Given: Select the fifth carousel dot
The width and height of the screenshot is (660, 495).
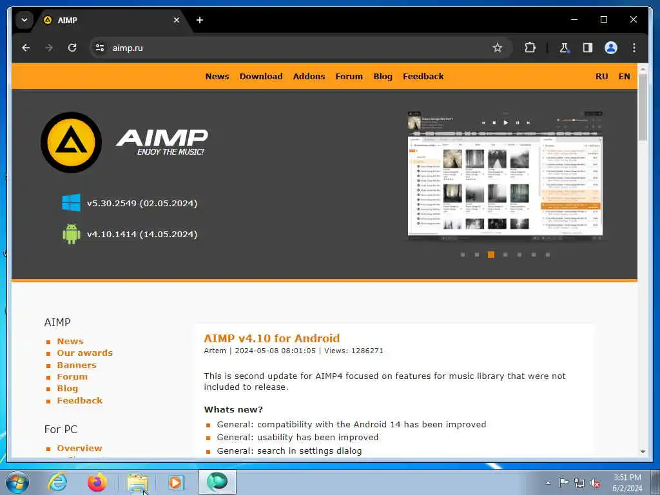Looking at the screenshot, I should 519,255.
